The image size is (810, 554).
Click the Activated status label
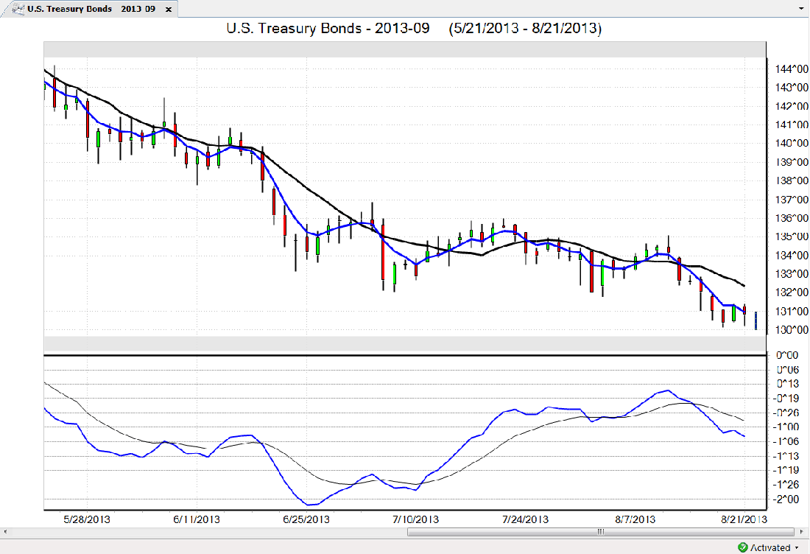tap(770, 547)
